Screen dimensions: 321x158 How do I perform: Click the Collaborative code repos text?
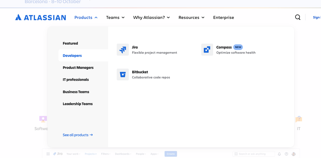(x=151, y=78)
